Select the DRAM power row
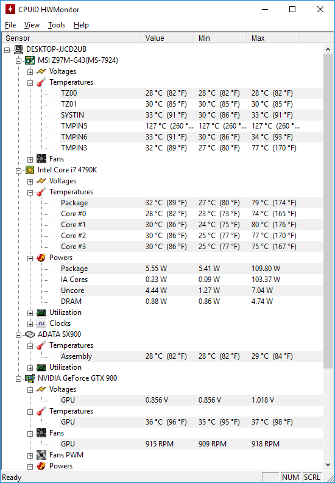Screen dimensions: 335x483 tap(191, 301)
